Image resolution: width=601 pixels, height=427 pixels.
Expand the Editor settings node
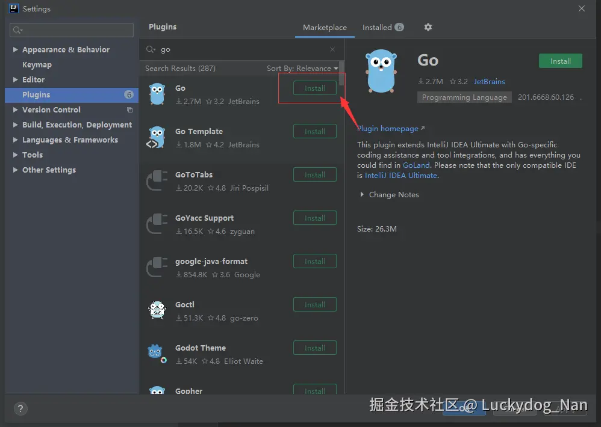pyautogui.click(x=15, y=79)
